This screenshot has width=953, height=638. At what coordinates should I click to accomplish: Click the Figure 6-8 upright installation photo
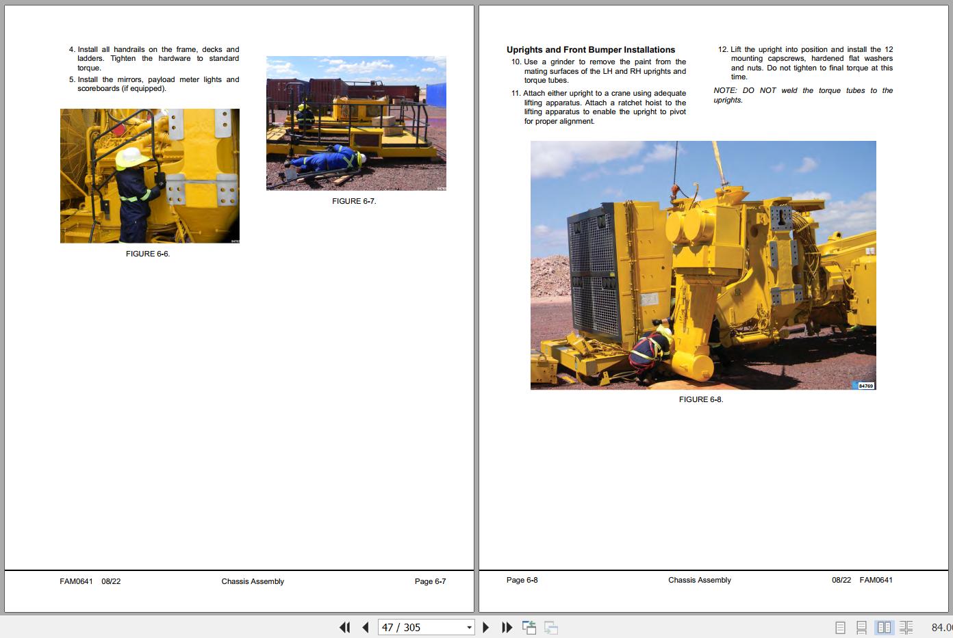coord(703,265)
